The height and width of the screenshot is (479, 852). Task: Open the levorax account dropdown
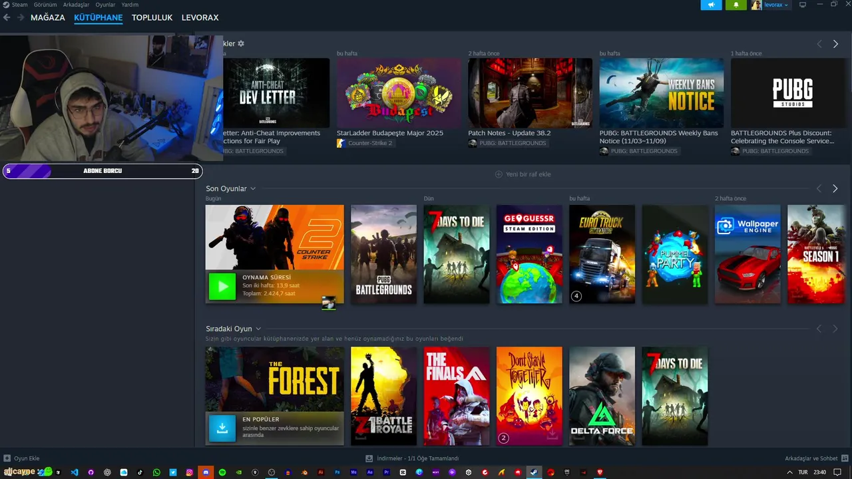click(770, 5)
